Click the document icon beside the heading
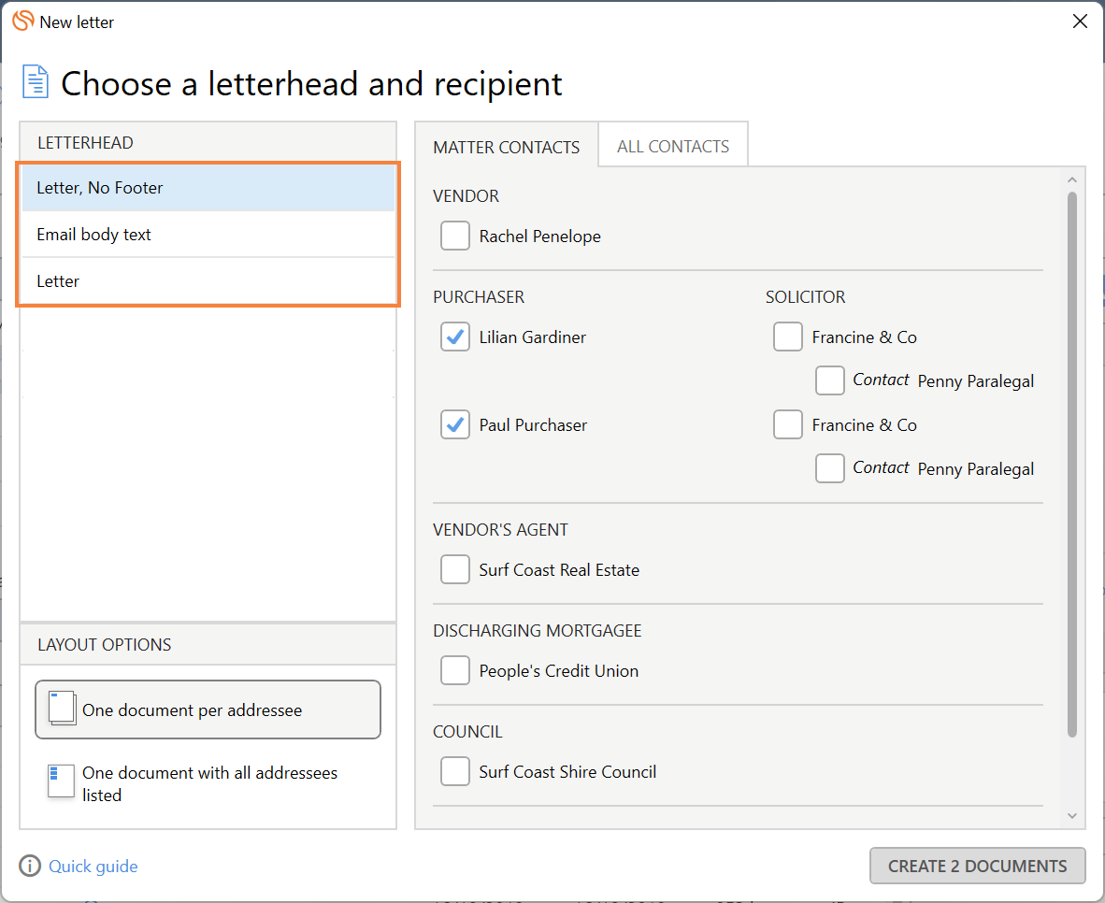The width and height of the screenshot is (1105, 903). coord(36,82)
